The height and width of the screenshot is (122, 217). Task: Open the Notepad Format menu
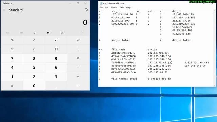click(114, 7)
